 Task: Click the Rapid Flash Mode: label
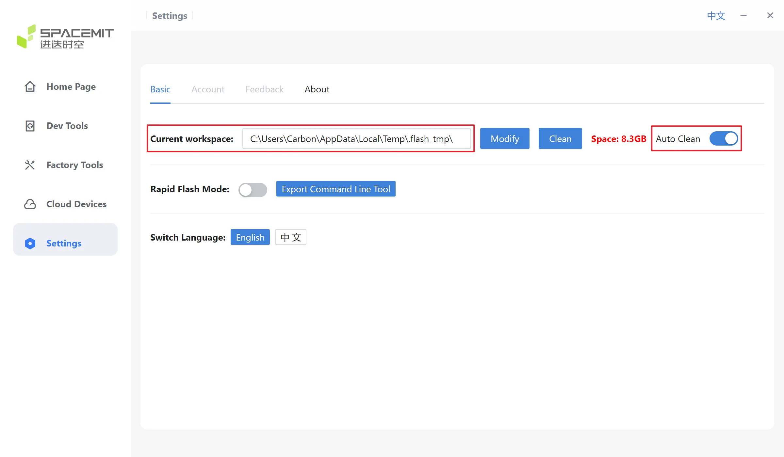[190, 189]
